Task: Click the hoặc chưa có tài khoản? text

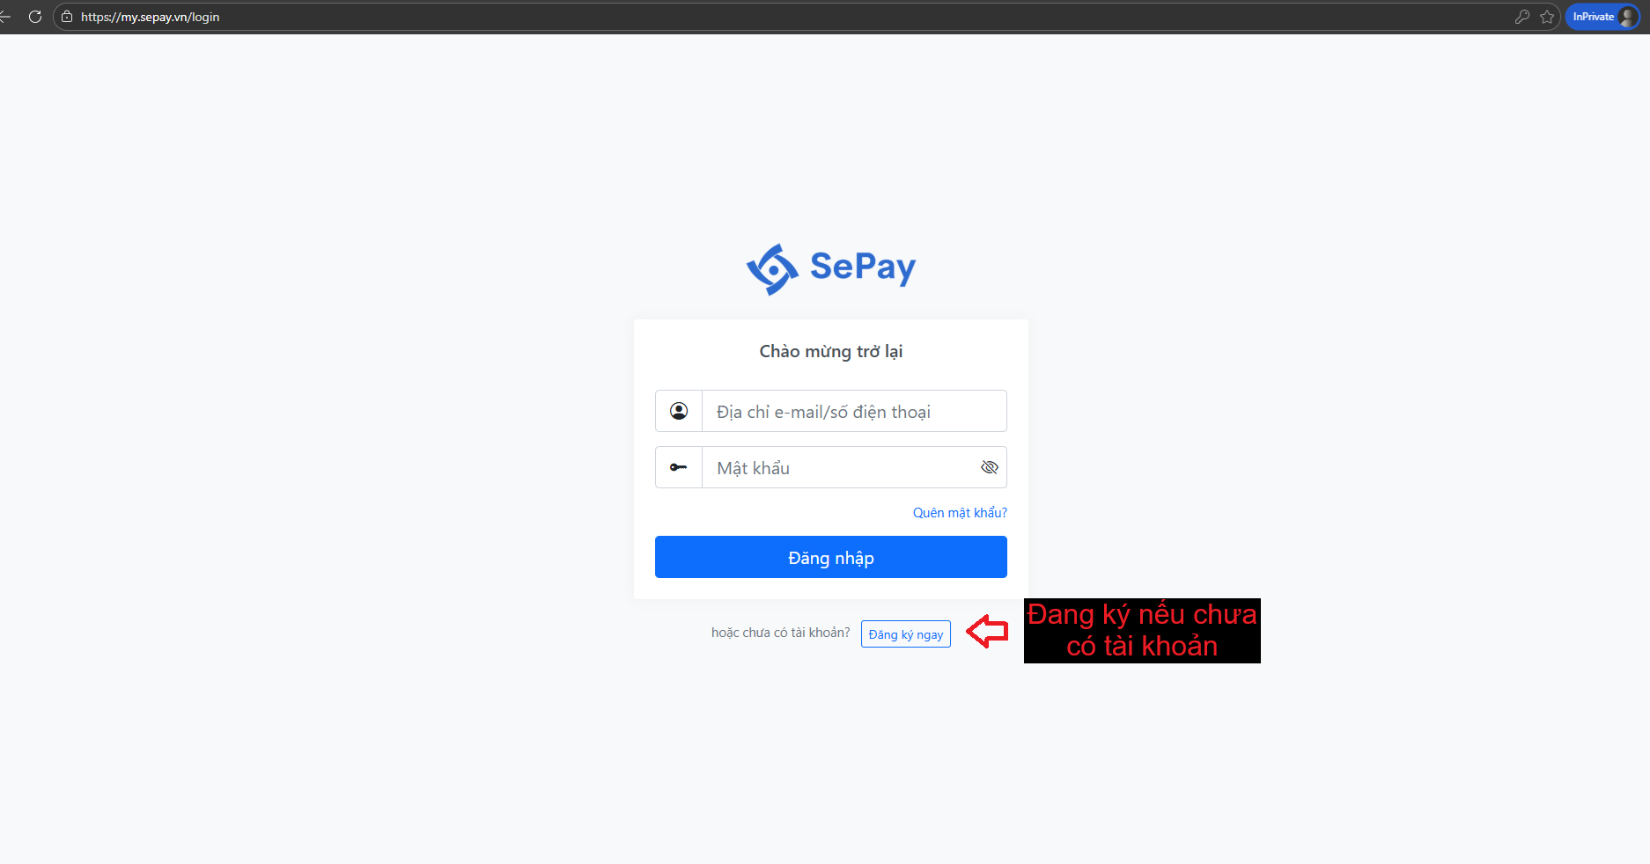Action: [781, 633]
